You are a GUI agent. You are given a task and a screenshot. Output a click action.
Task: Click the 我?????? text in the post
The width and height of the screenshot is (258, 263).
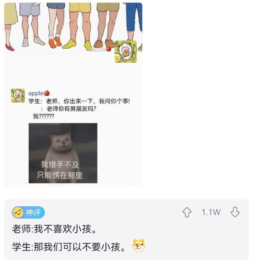(44, 116)
